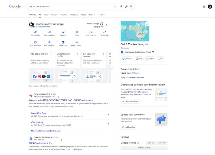
Task: Open Edit your business information link
Action: tap(132, 77)
